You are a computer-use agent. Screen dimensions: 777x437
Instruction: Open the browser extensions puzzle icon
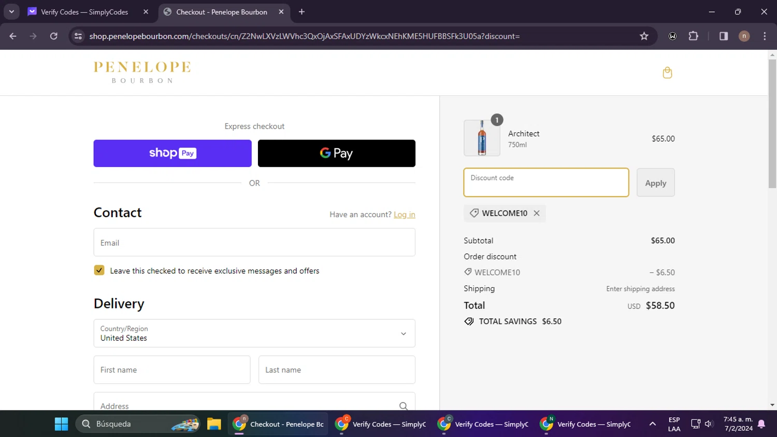coord(693,36)
